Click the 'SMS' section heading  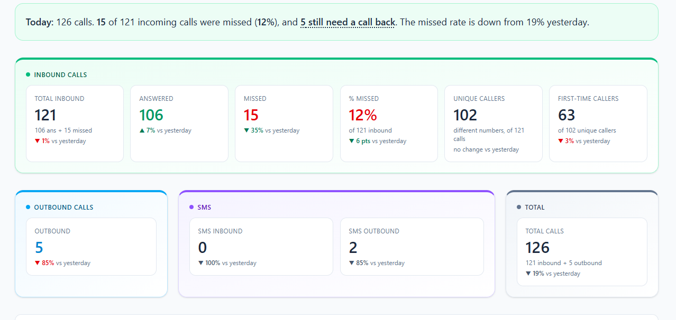coord(204,207)
